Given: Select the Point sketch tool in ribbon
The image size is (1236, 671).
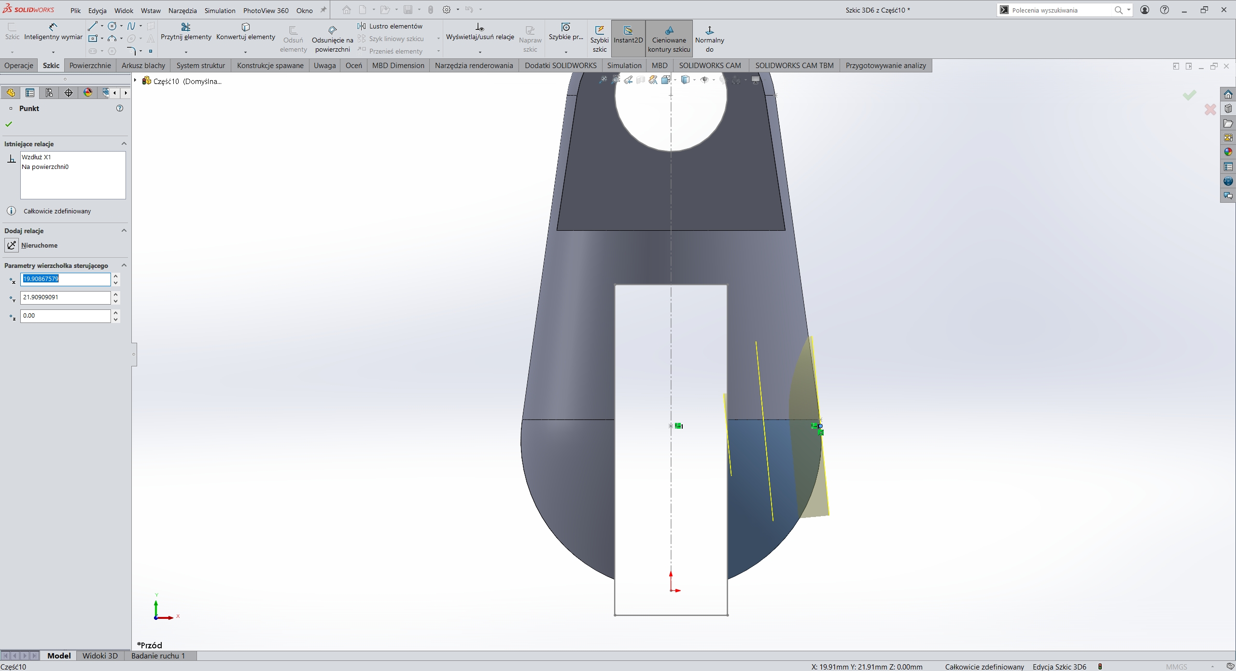Looking at the screenshot, I should tap(151, 51).
